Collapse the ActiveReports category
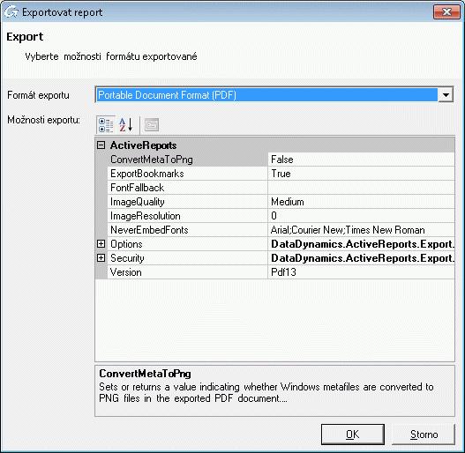465x453 pixels. pos(101,145)
